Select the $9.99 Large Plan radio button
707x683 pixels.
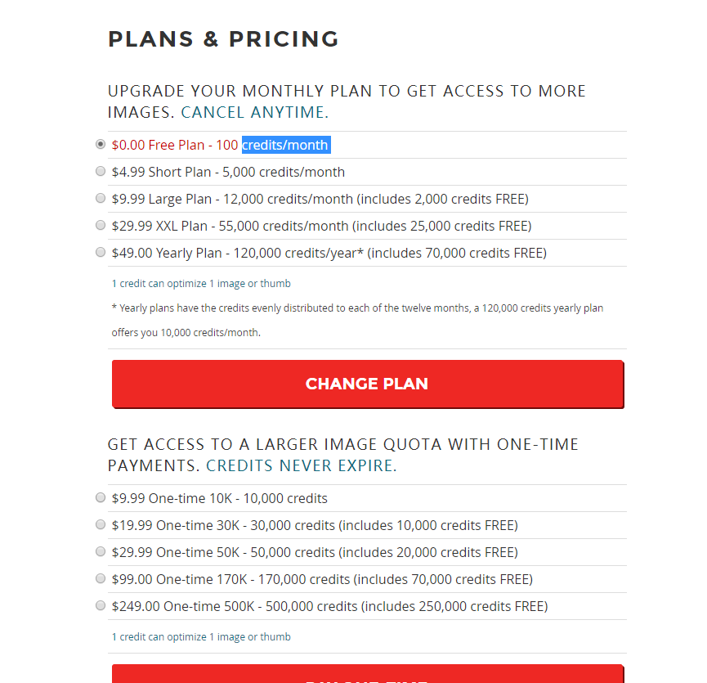(x=101, y=199)
